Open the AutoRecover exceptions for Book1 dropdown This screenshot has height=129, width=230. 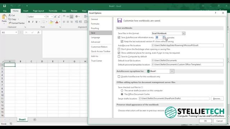tap(172, 71)
